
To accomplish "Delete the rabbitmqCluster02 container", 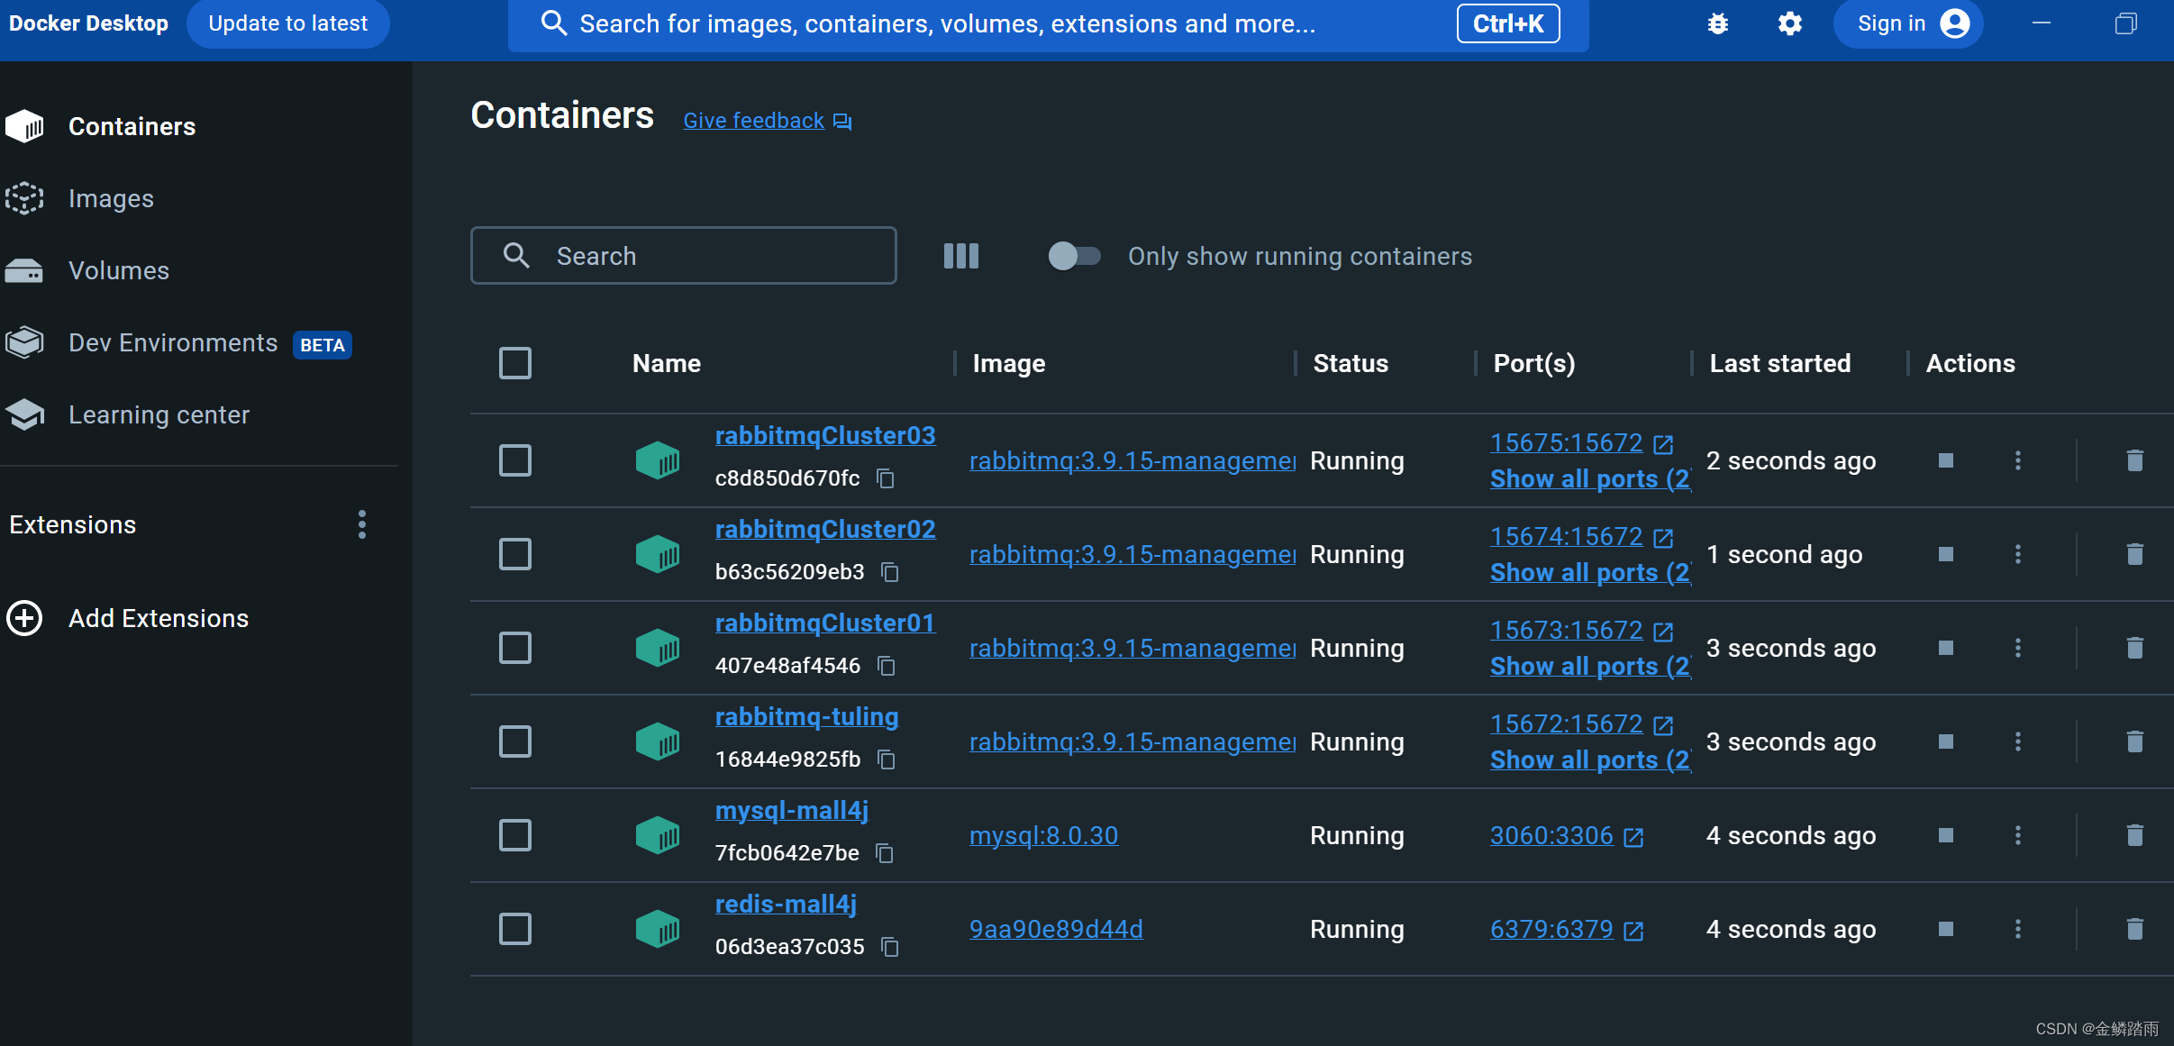I will (2134, 554).
